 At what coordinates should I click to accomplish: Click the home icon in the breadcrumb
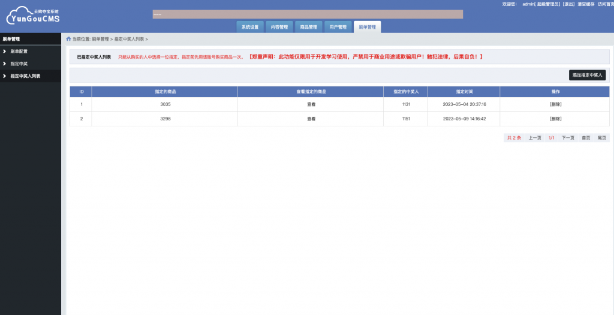68,39
